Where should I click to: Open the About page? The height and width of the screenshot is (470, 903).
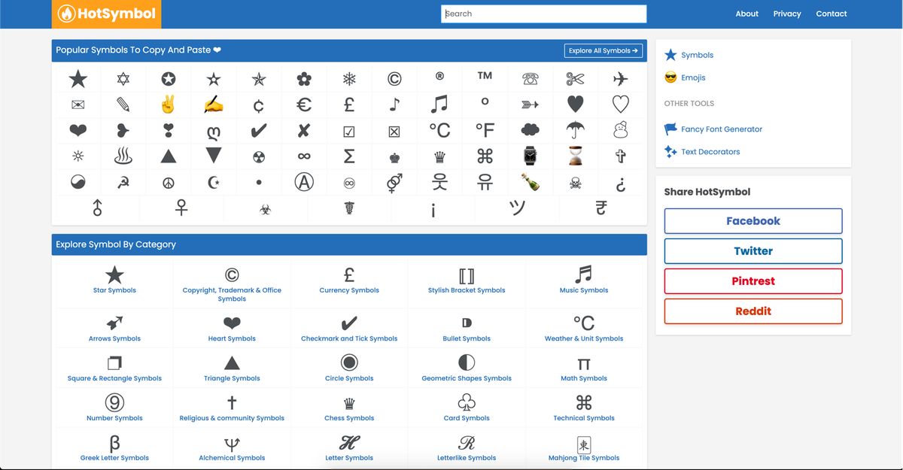[746, 13]
